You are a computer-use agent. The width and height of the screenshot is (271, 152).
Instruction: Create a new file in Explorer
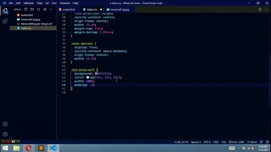26,9
